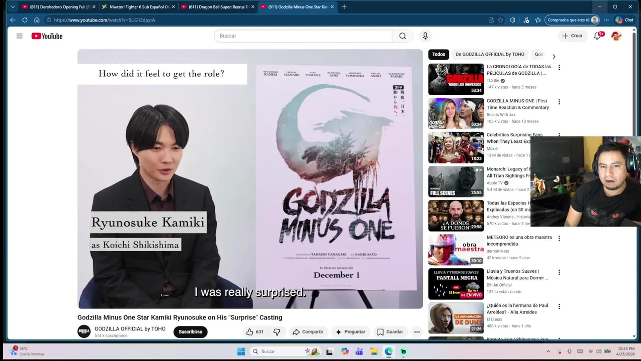641x361 pixels.
Task: Open Monarch FULL SCENES video thumbnail
Action: [456, 182]
